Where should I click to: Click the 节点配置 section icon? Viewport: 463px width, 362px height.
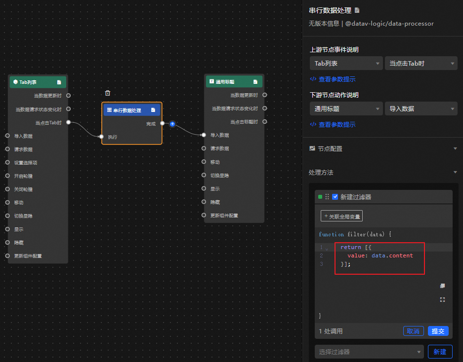(312, 148)
